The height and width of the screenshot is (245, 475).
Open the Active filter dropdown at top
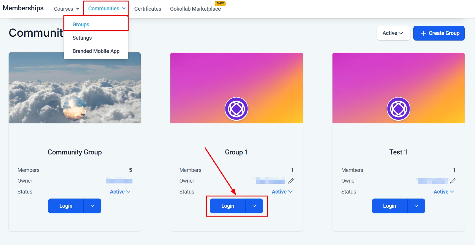pos(393,33)
